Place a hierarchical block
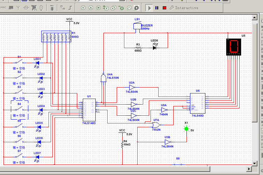The image size is (263, 175). tap(63, 8)
